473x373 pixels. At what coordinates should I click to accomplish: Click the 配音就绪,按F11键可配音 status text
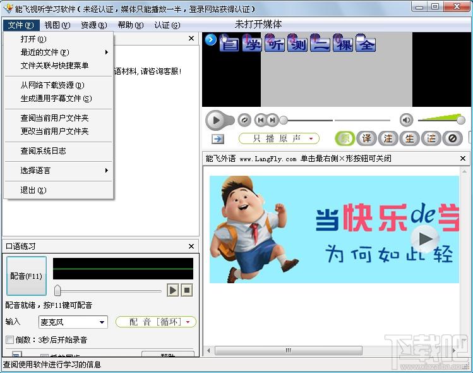(x=49, y=305)
